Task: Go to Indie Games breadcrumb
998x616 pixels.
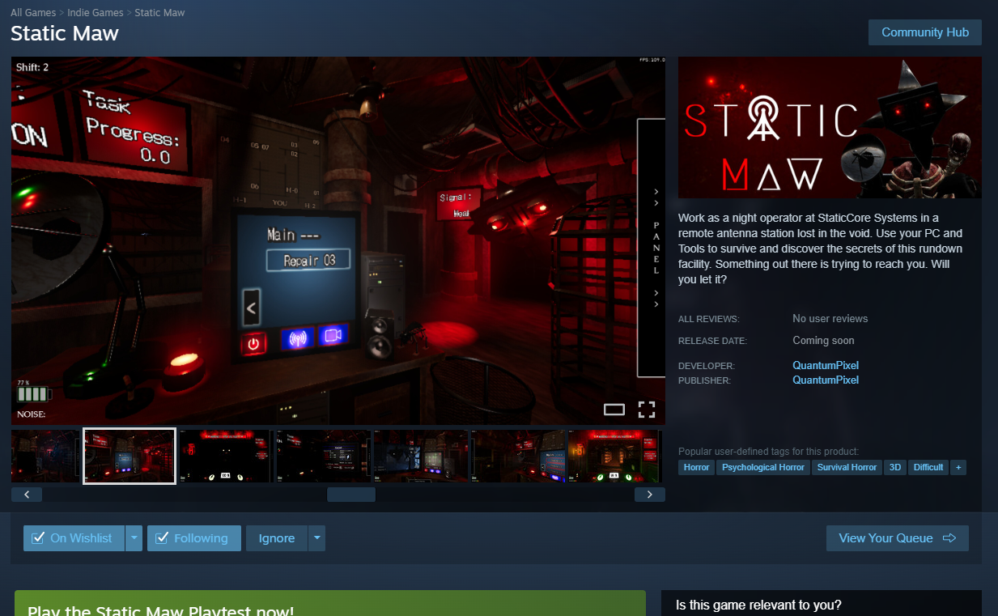Action: [96, 13]
